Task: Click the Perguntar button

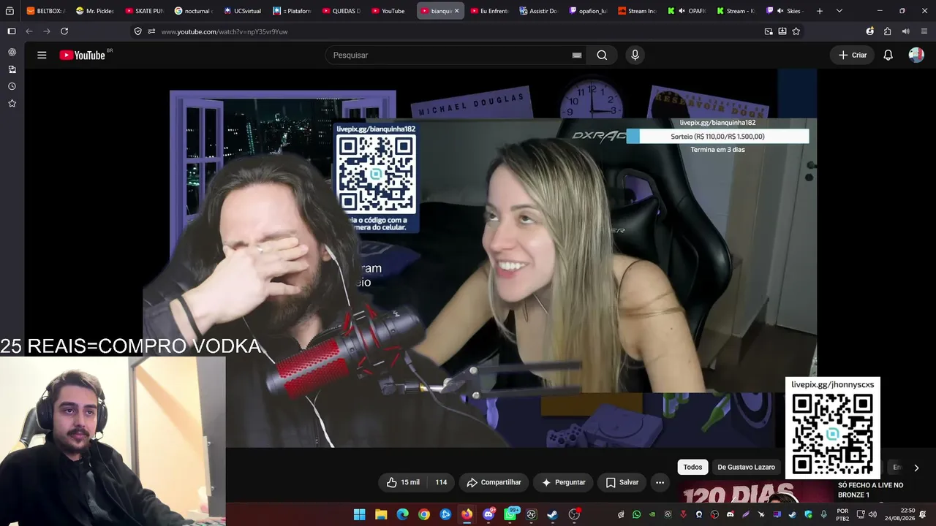Action: [564, 482]
